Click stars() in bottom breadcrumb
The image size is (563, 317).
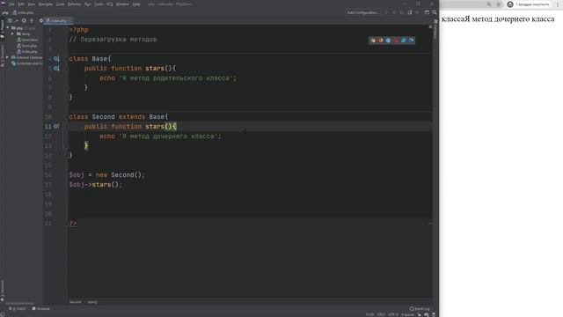tap(92, 302)
